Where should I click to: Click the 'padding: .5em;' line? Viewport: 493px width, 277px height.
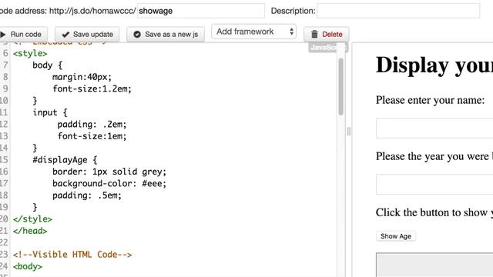(x=87, y=195)
